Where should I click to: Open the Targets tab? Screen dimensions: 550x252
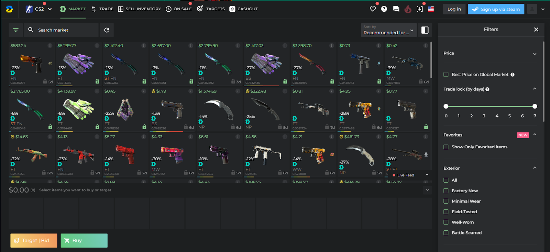[x=211, y=9]
